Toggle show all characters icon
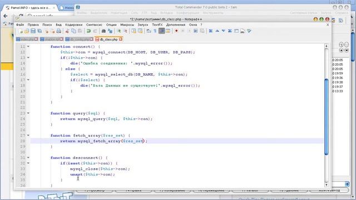This screenshot has width=356, height=200. [155, 31]
